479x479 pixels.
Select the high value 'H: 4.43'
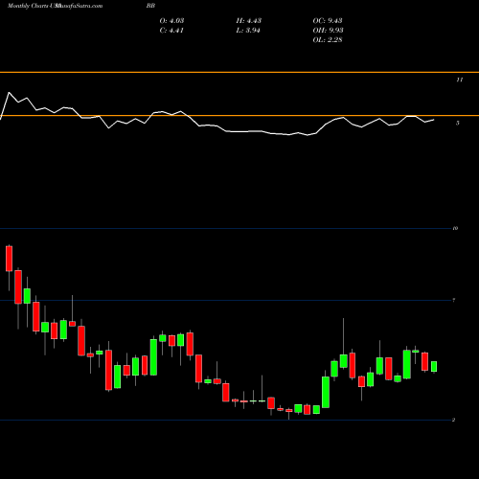click(x=249, y=21)
